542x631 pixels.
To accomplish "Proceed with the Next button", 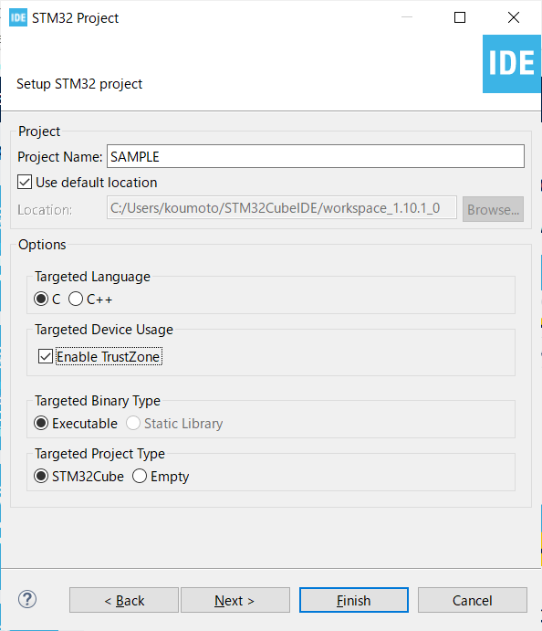I will (x=235, y=600).
